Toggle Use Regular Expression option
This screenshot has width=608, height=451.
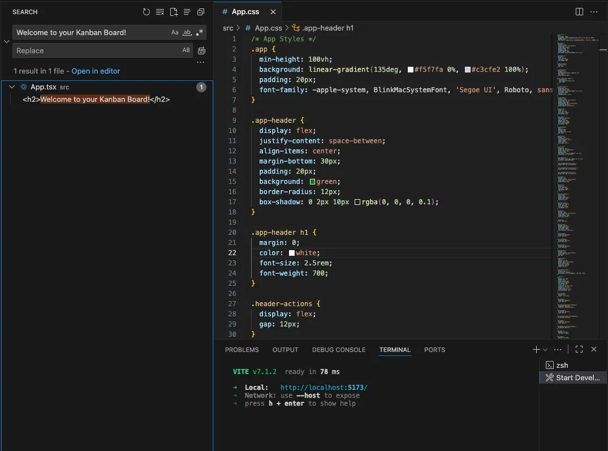[199, 33]
